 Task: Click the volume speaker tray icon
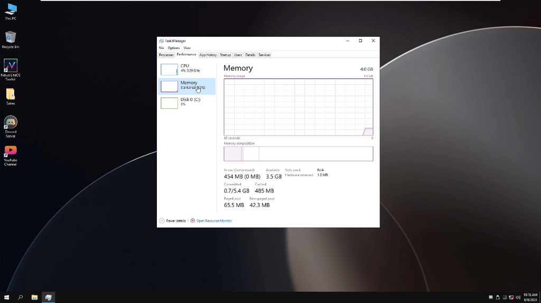pyautogui.click(x=518, y=298)
